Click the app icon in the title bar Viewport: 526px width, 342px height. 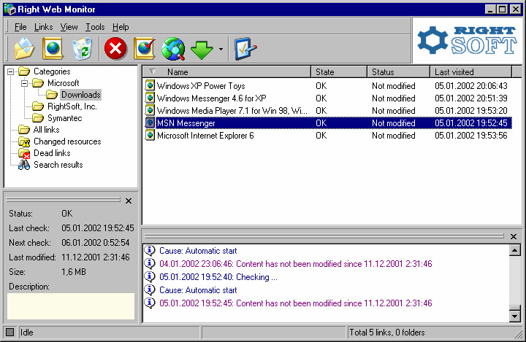coord(10,9)
